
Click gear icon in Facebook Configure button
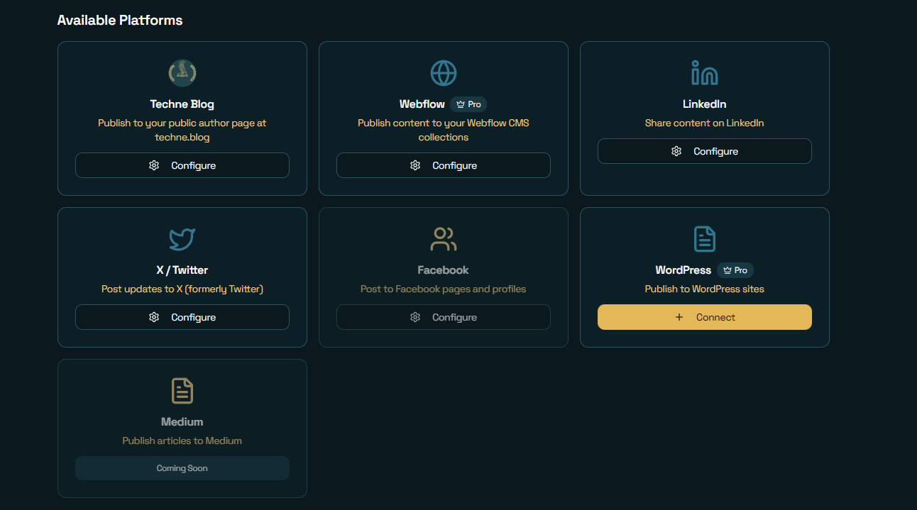415,317
